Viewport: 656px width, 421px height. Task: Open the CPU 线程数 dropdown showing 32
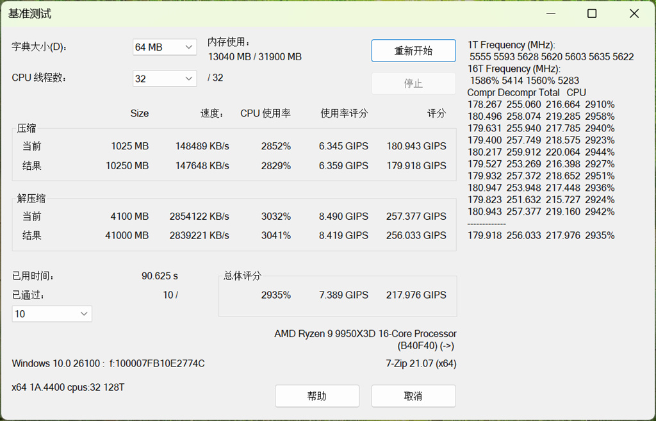pos(165,78)
